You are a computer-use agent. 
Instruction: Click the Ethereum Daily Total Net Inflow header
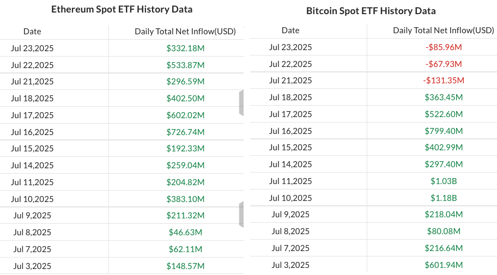coord(185,32)
